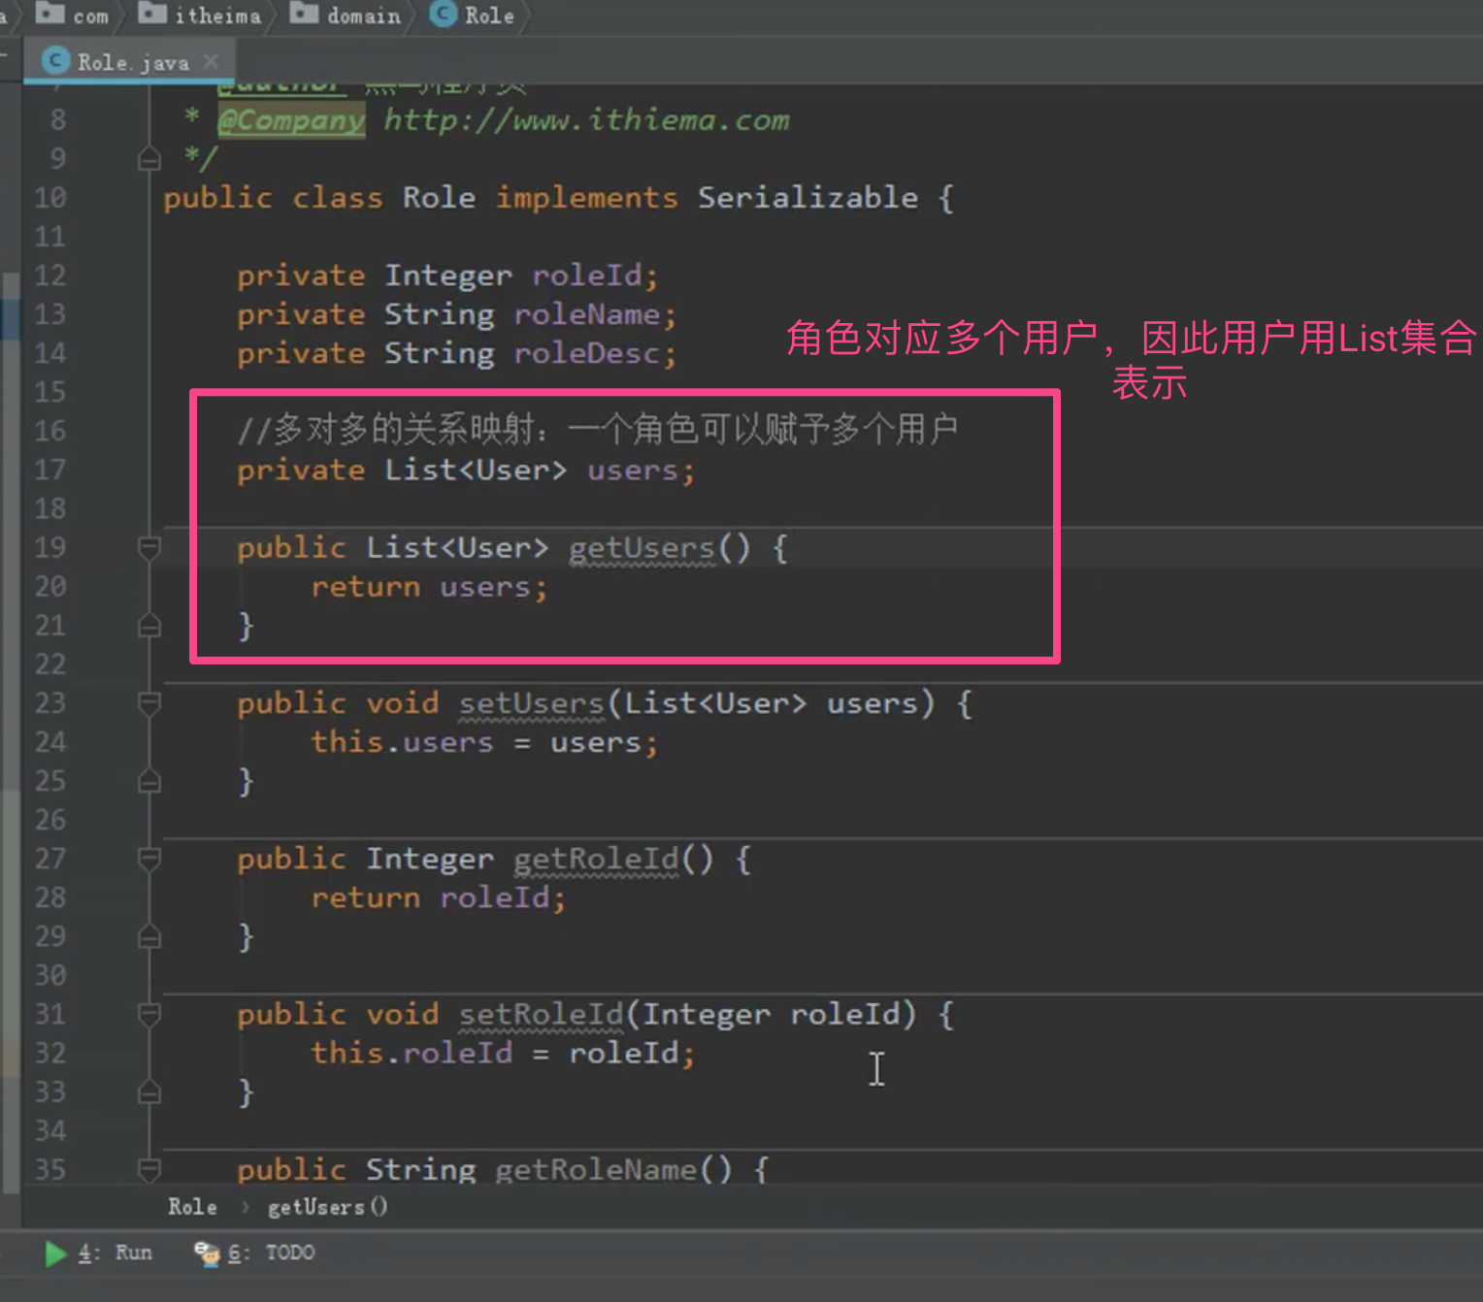Collapse getRoleName method at line 35

pyautogui.click(x=148, y=1169)
